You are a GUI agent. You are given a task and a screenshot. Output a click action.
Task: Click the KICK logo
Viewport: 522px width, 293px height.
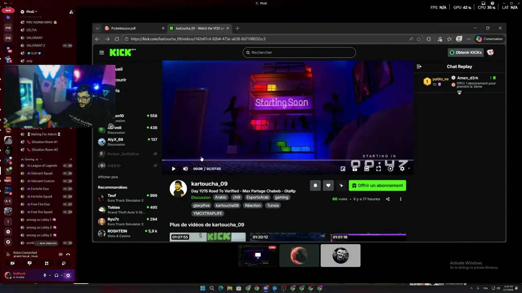coord(122,52)
